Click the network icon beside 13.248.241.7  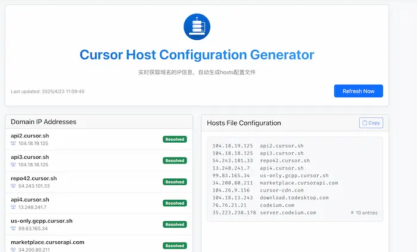[x=14, y=207]
